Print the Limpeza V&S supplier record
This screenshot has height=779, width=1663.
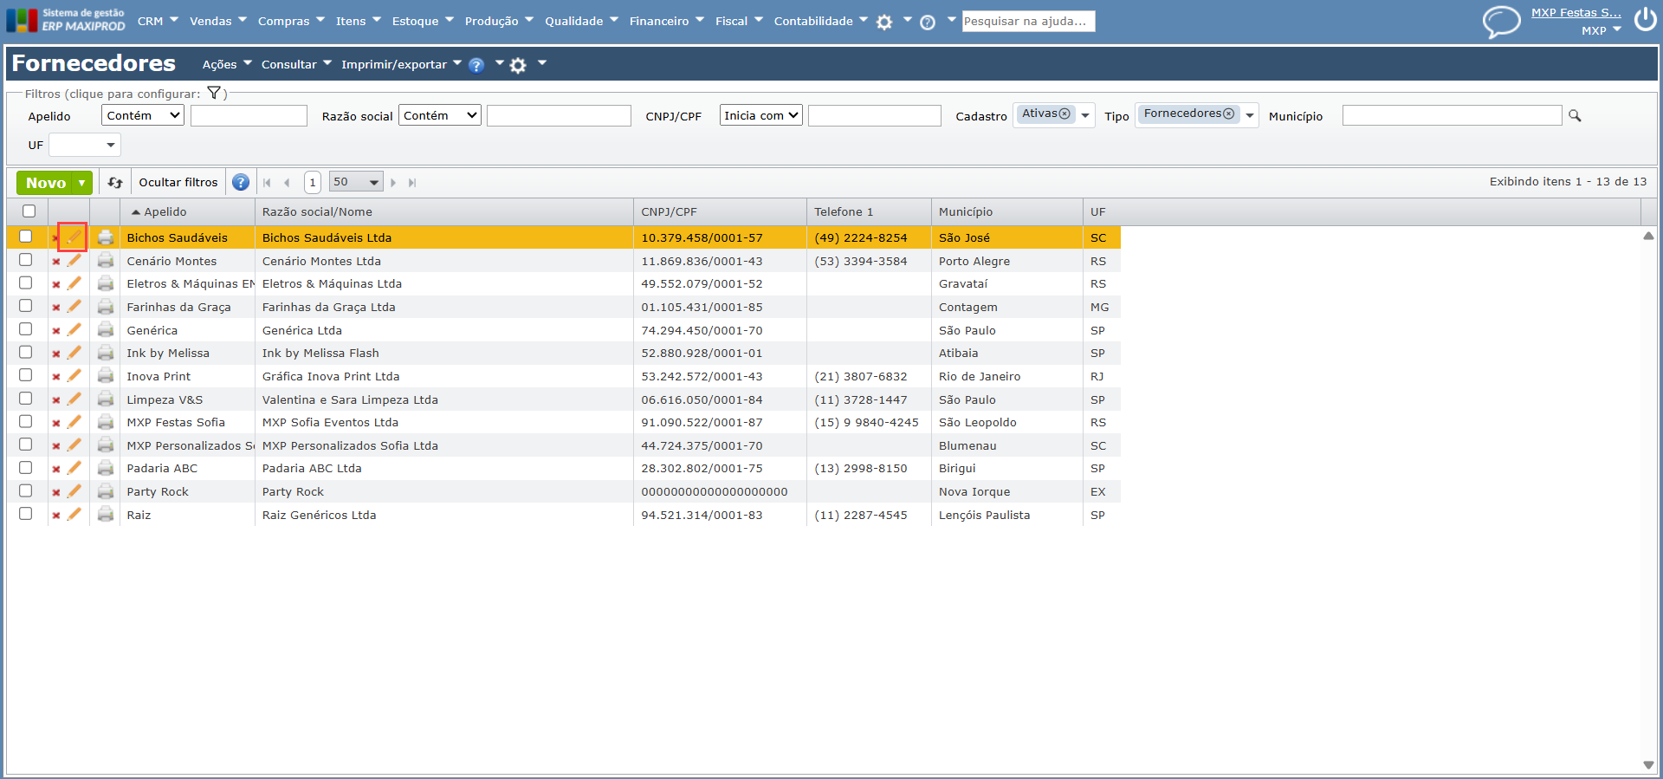106,399
